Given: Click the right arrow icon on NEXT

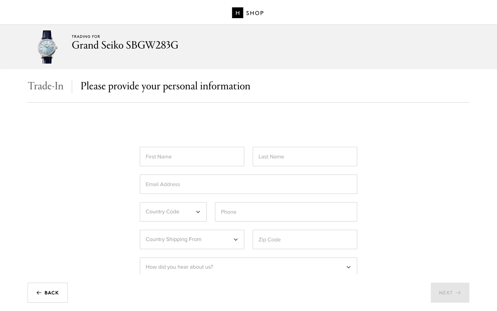Looking at the screenshot, I should tap(458, 293).
